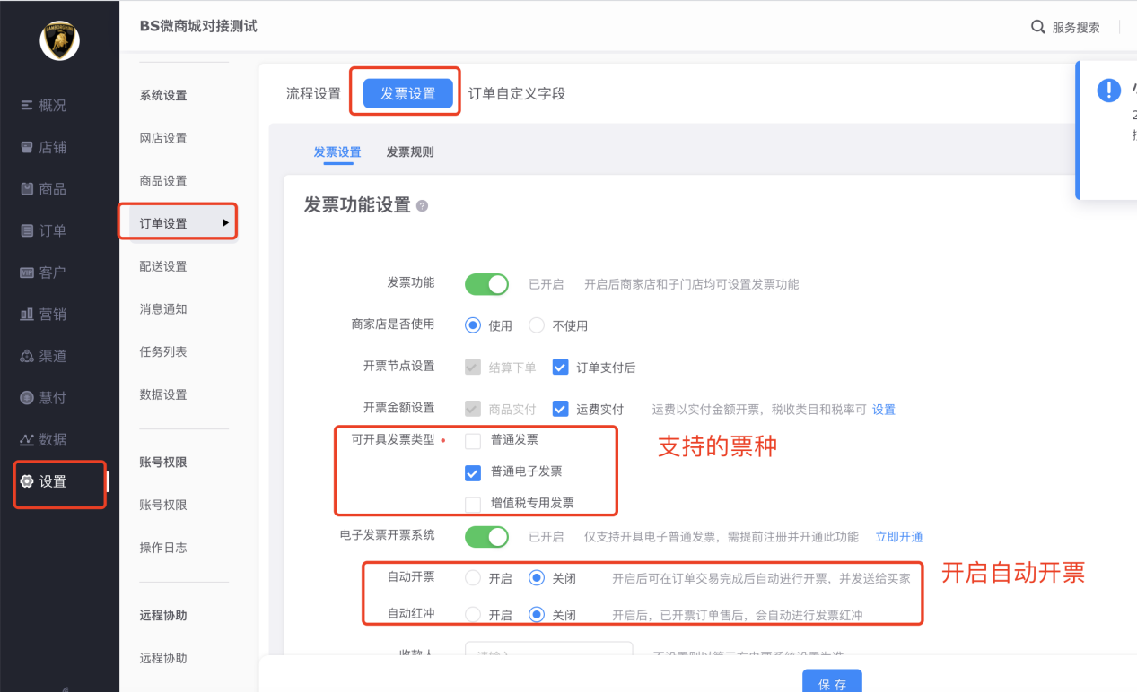Select the underlined 发票设置 sub-tab

[x=337, y=151]
